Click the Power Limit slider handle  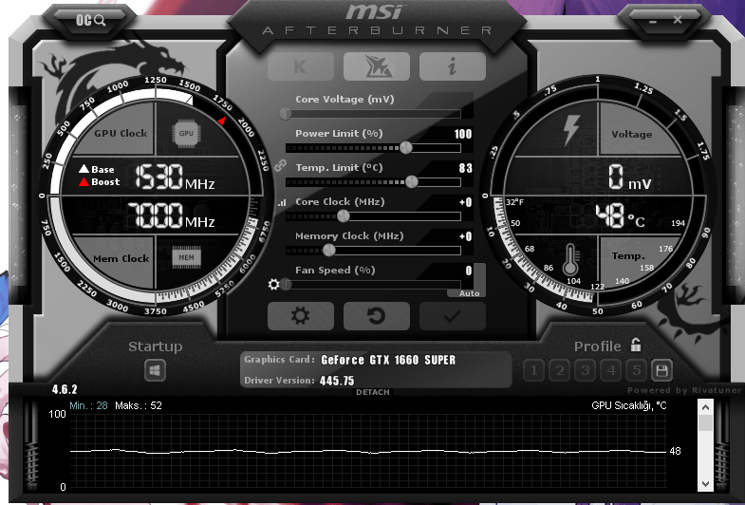[x=406, y=147]
